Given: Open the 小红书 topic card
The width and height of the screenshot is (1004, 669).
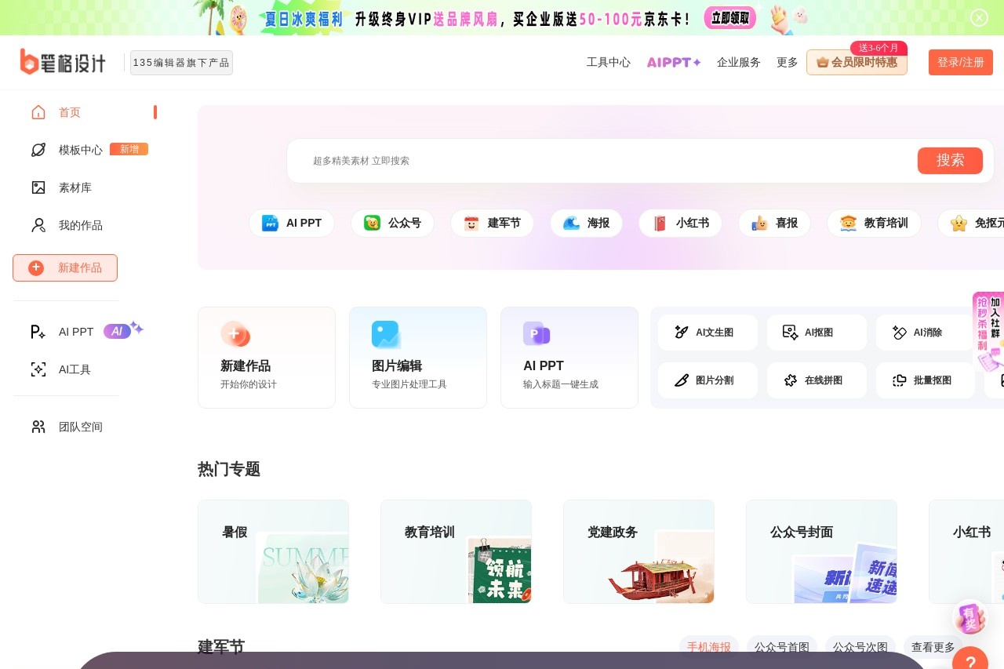Looking at the screenshot, I should [966, 551].
